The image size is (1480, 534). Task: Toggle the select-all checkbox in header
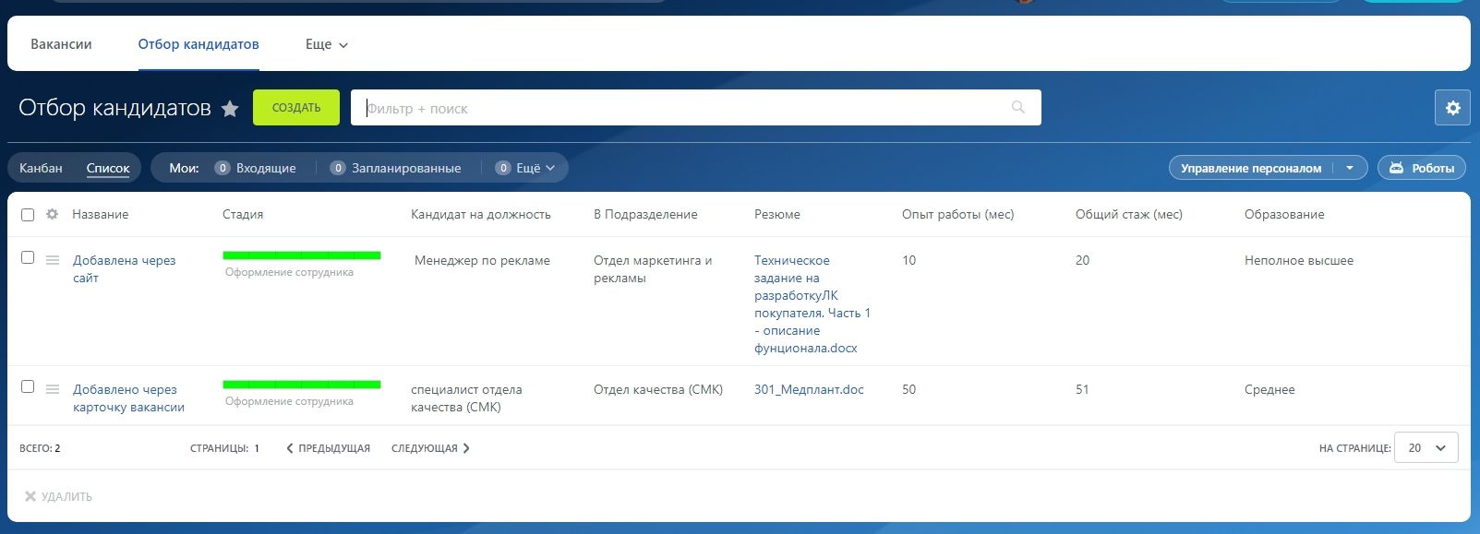click(28, 215)
